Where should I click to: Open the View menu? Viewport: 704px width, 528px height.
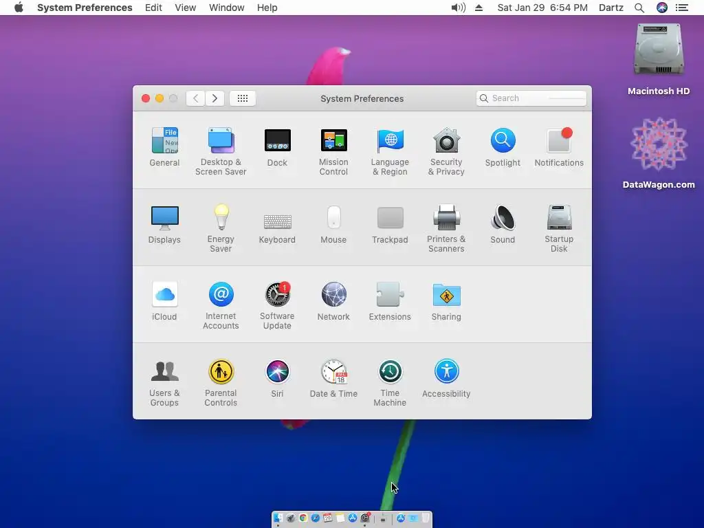186,8
